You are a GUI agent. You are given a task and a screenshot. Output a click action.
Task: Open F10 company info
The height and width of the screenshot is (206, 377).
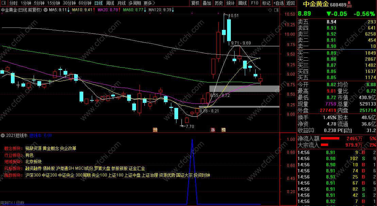click(x=255, y=3)
